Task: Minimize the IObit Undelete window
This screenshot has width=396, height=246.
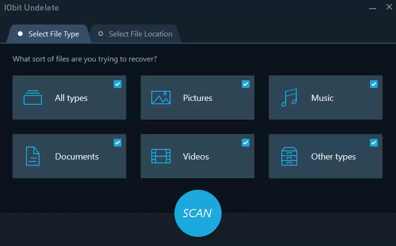Action: tap(372, 8)
